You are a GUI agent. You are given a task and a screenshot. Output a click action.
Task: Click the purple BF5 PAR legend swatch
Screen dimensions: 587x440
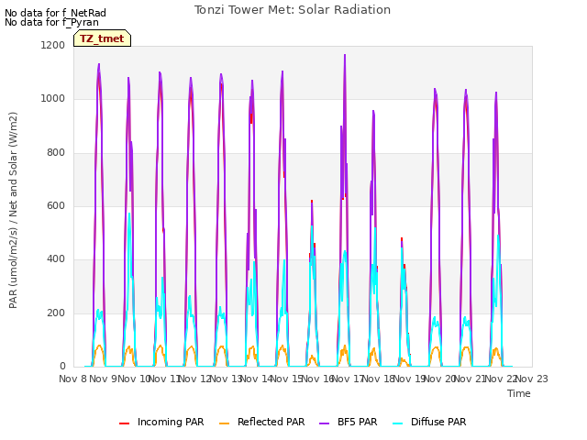point(324,423)
